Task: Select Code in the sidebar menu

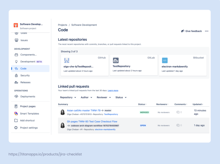Action: [x=23, y=69]
